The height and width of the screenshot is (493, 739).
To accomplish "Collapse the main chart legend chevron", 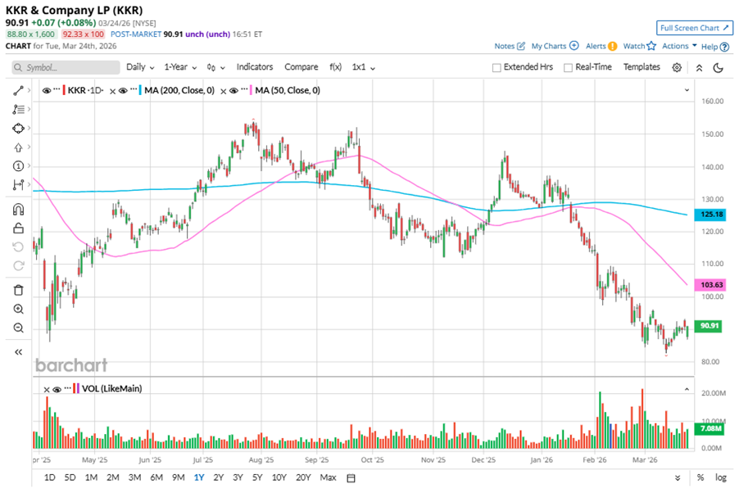I will click(687, 90).
